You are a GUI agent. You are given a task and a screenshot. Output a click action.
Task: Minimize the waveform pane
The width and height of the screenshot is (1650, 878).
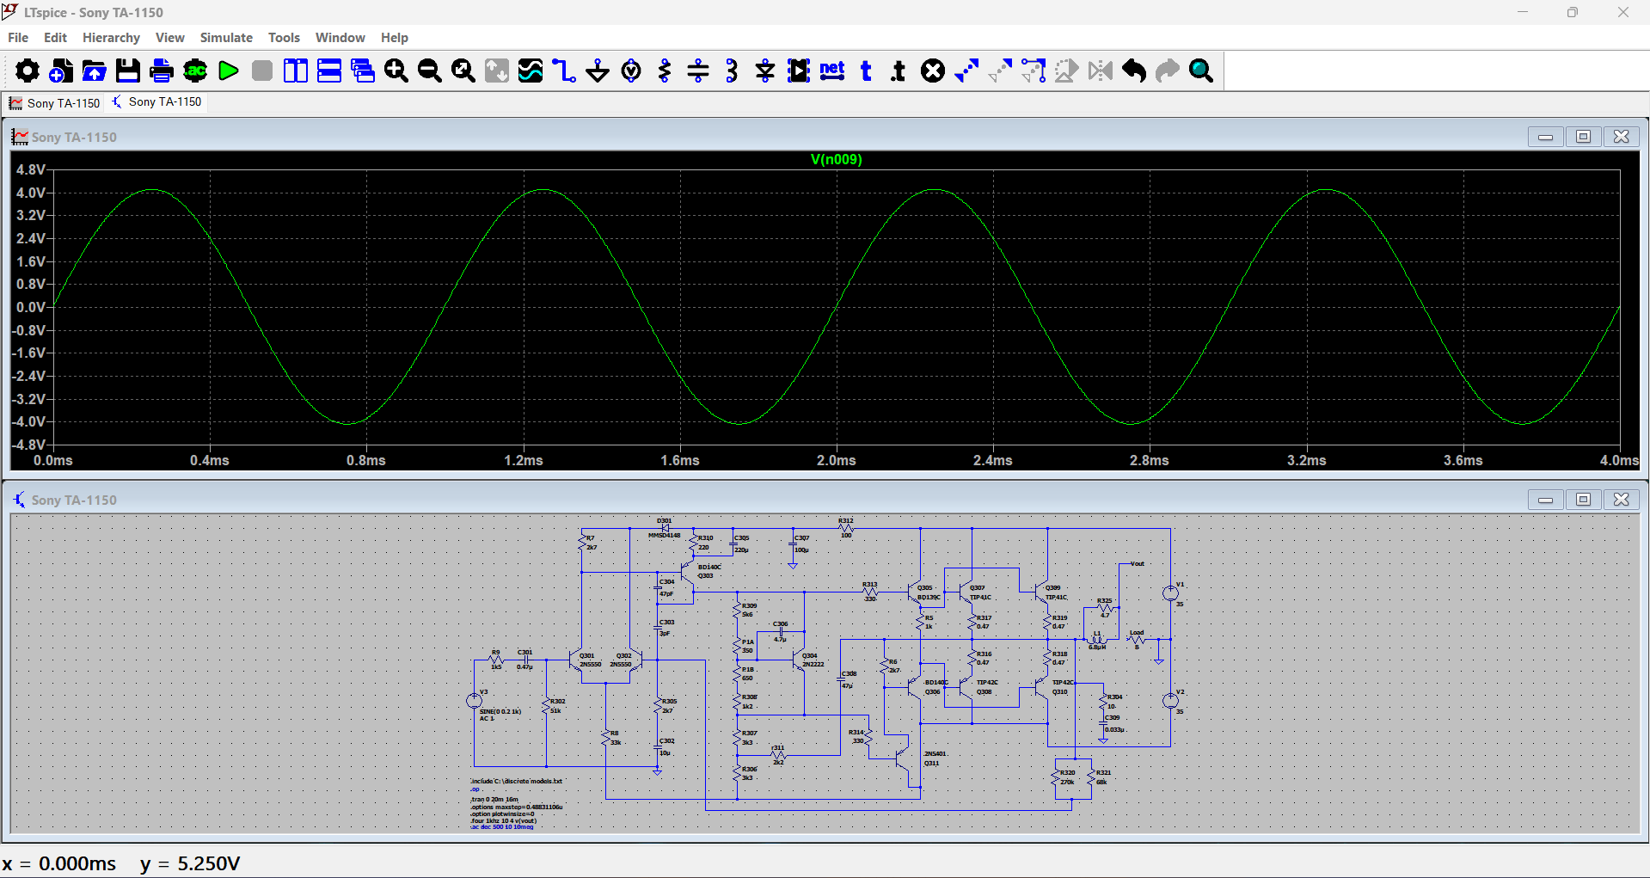(1545, 137)
